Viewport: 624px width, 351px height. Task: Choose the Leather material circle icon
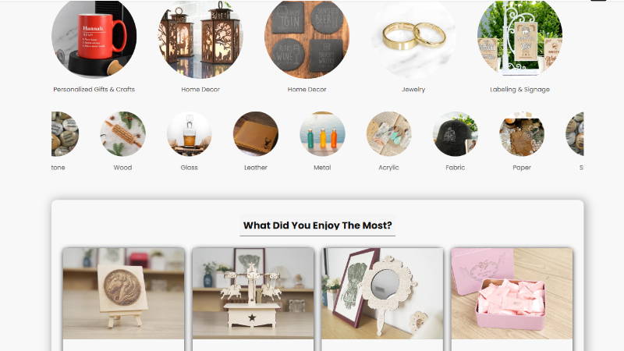[256, 133]
